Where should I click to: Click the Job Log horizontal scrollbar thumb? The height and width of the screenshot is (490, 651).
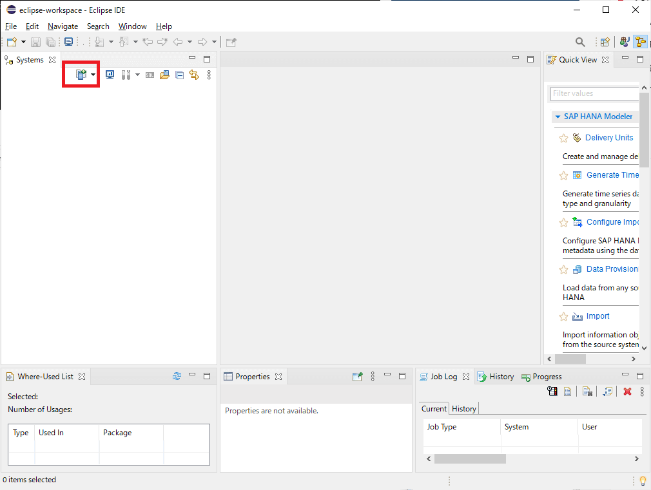point(470,458)
